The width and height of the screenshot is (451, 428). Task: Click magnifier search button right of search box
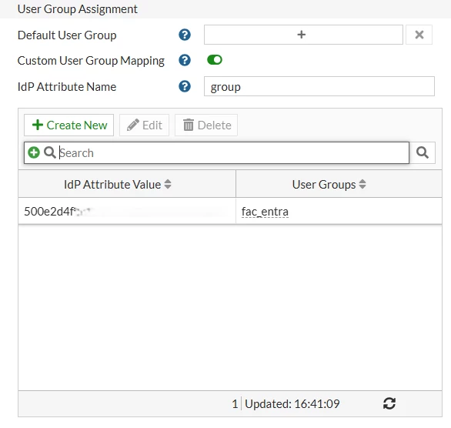pyautogui.click(x=423, y=152)
